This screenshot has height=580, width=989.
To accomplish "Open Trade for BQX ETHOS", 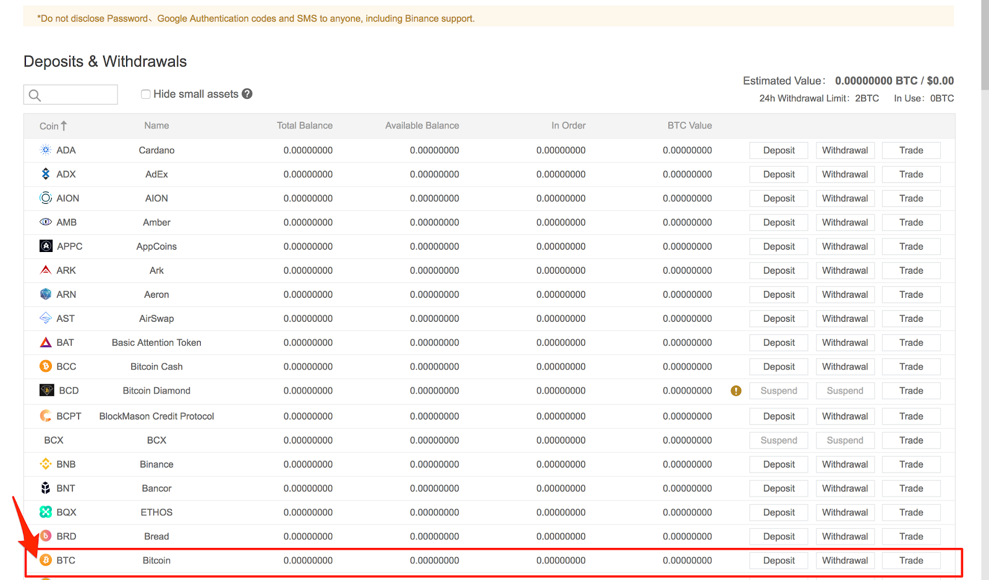I will tap(911, 513).
